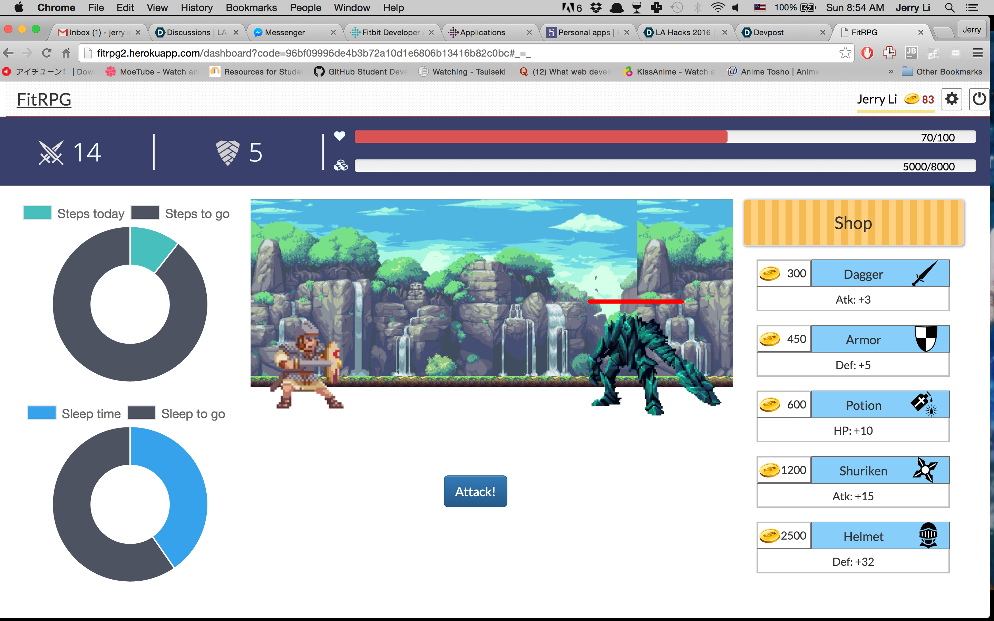Image resolution: width=994 pixels, height=621 pixels.
Task: Open the History menu in the menu bar
Action: pyautogui.click(x=196, y=7)
